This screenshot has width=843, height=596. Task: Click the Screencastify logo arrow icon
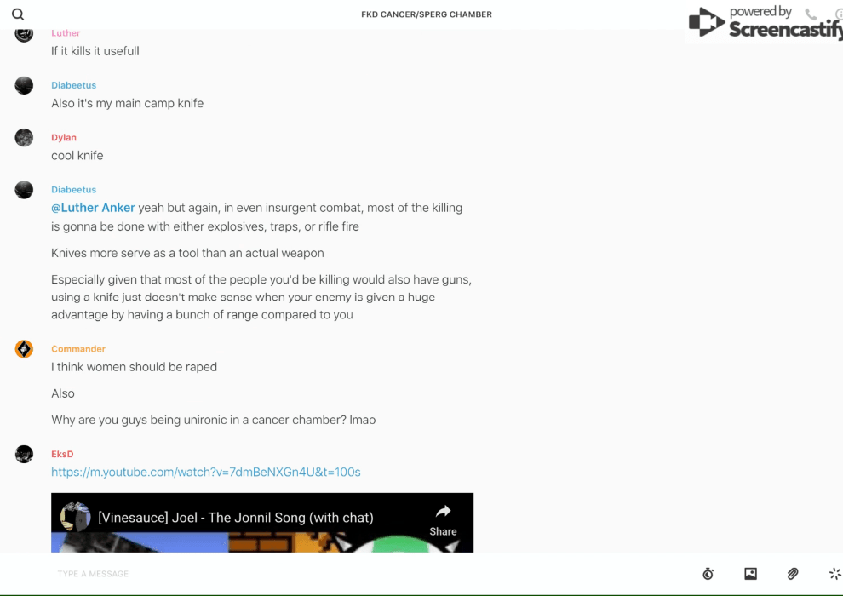coord(707,22)
